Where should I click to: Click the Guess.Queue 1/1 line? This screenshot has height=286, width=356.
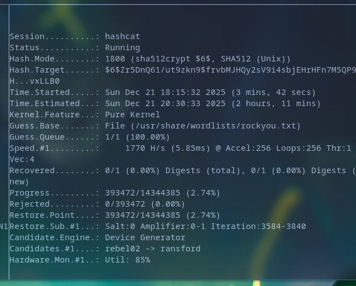coord(89,137)
